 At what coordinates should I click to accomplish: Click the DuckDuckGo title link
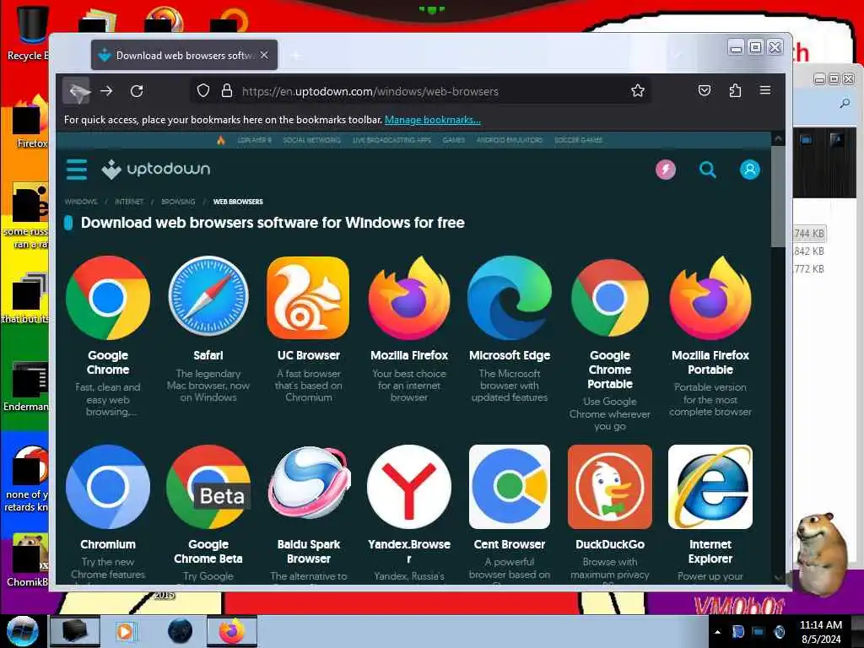[610, 544]
